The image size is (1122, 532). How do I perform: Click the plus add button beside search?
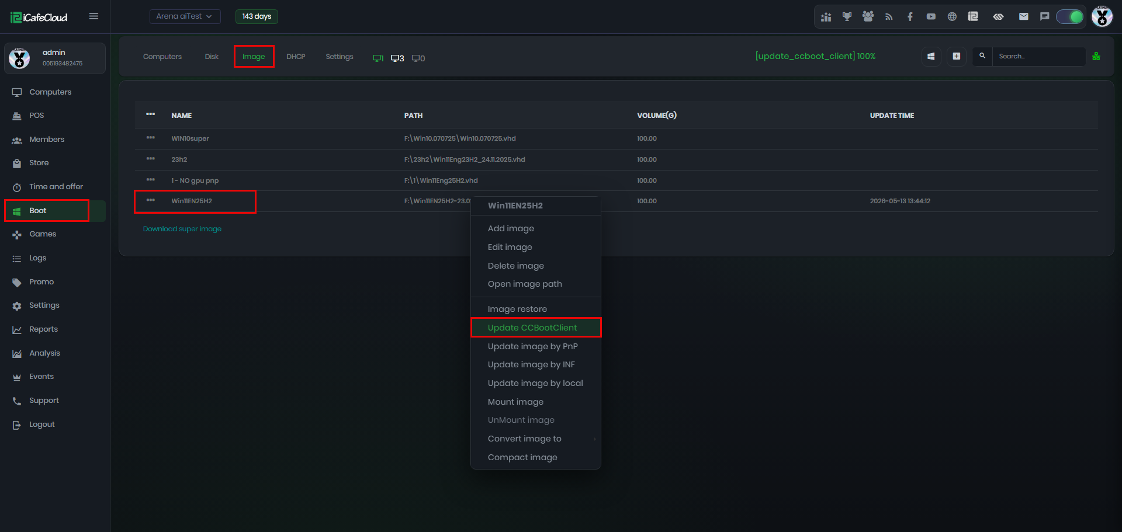coord(956,57)
